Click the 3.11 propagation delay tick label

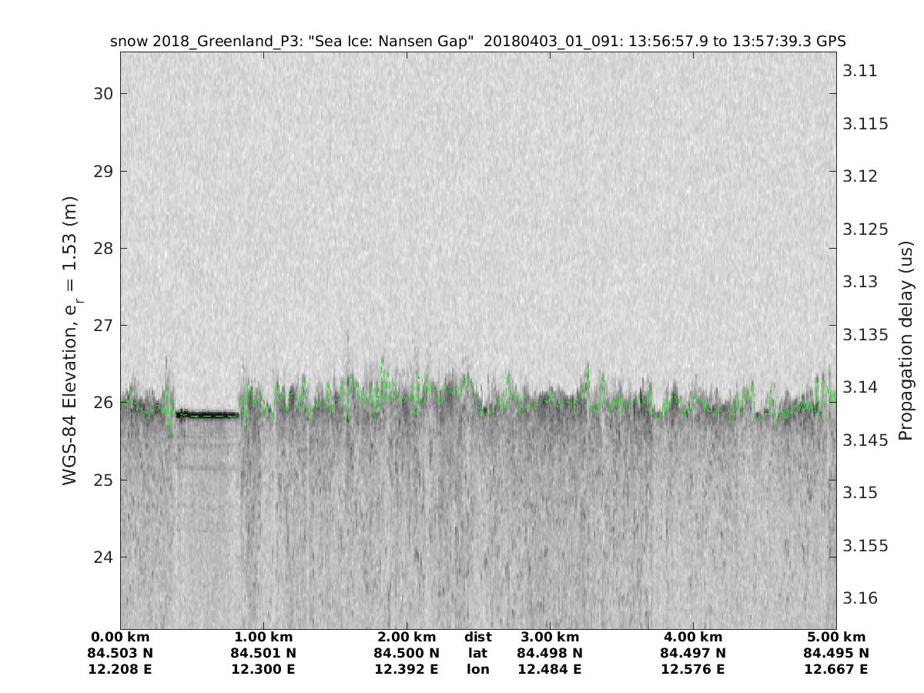[x=860, y=71]
